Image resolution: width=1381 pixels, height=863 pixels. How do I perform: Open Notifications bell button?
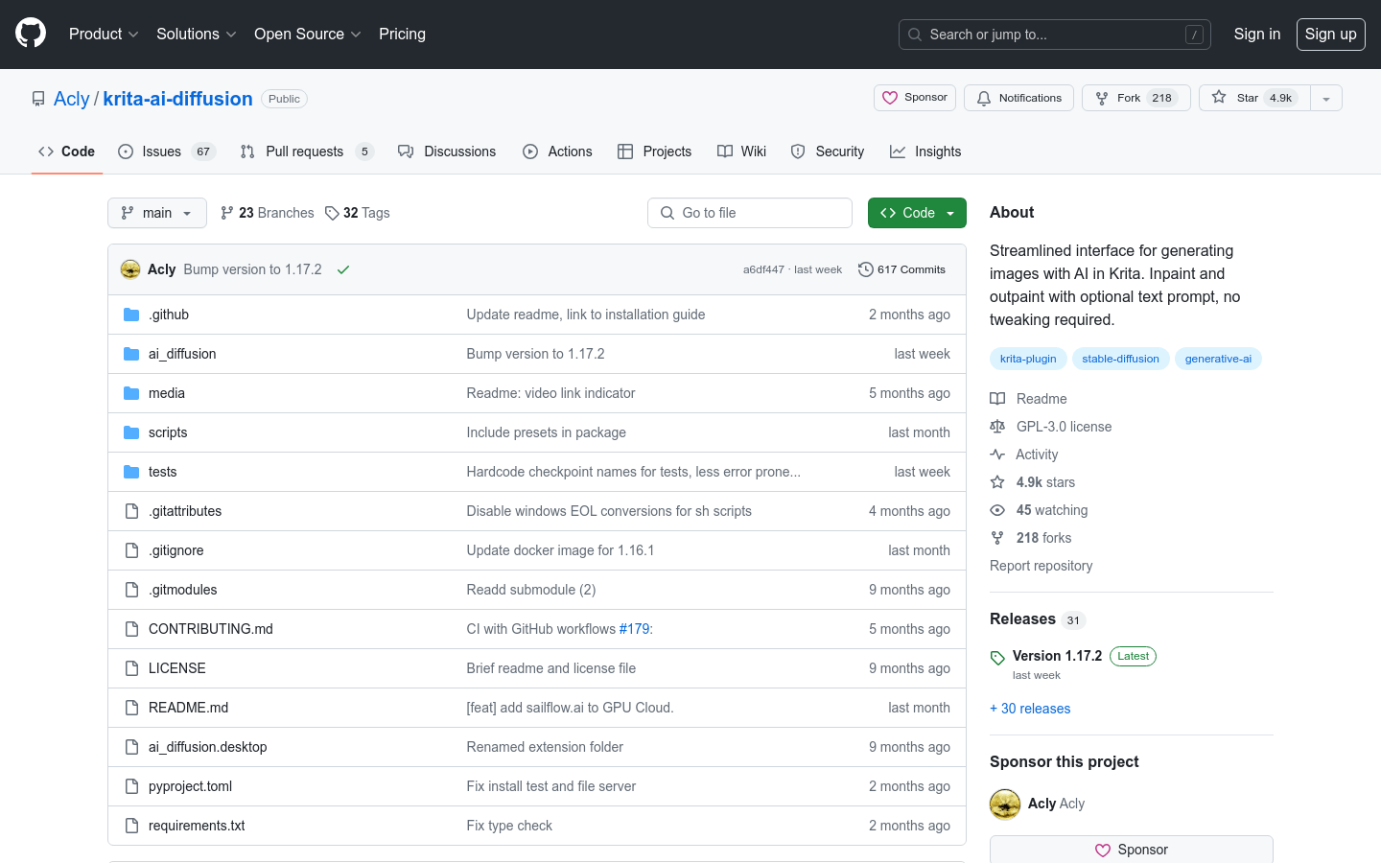1019,98
